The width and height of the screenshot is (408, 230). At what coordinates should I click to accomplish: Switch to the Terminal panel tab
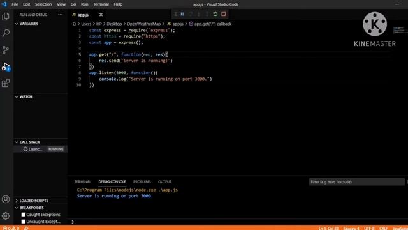point(82,181)
